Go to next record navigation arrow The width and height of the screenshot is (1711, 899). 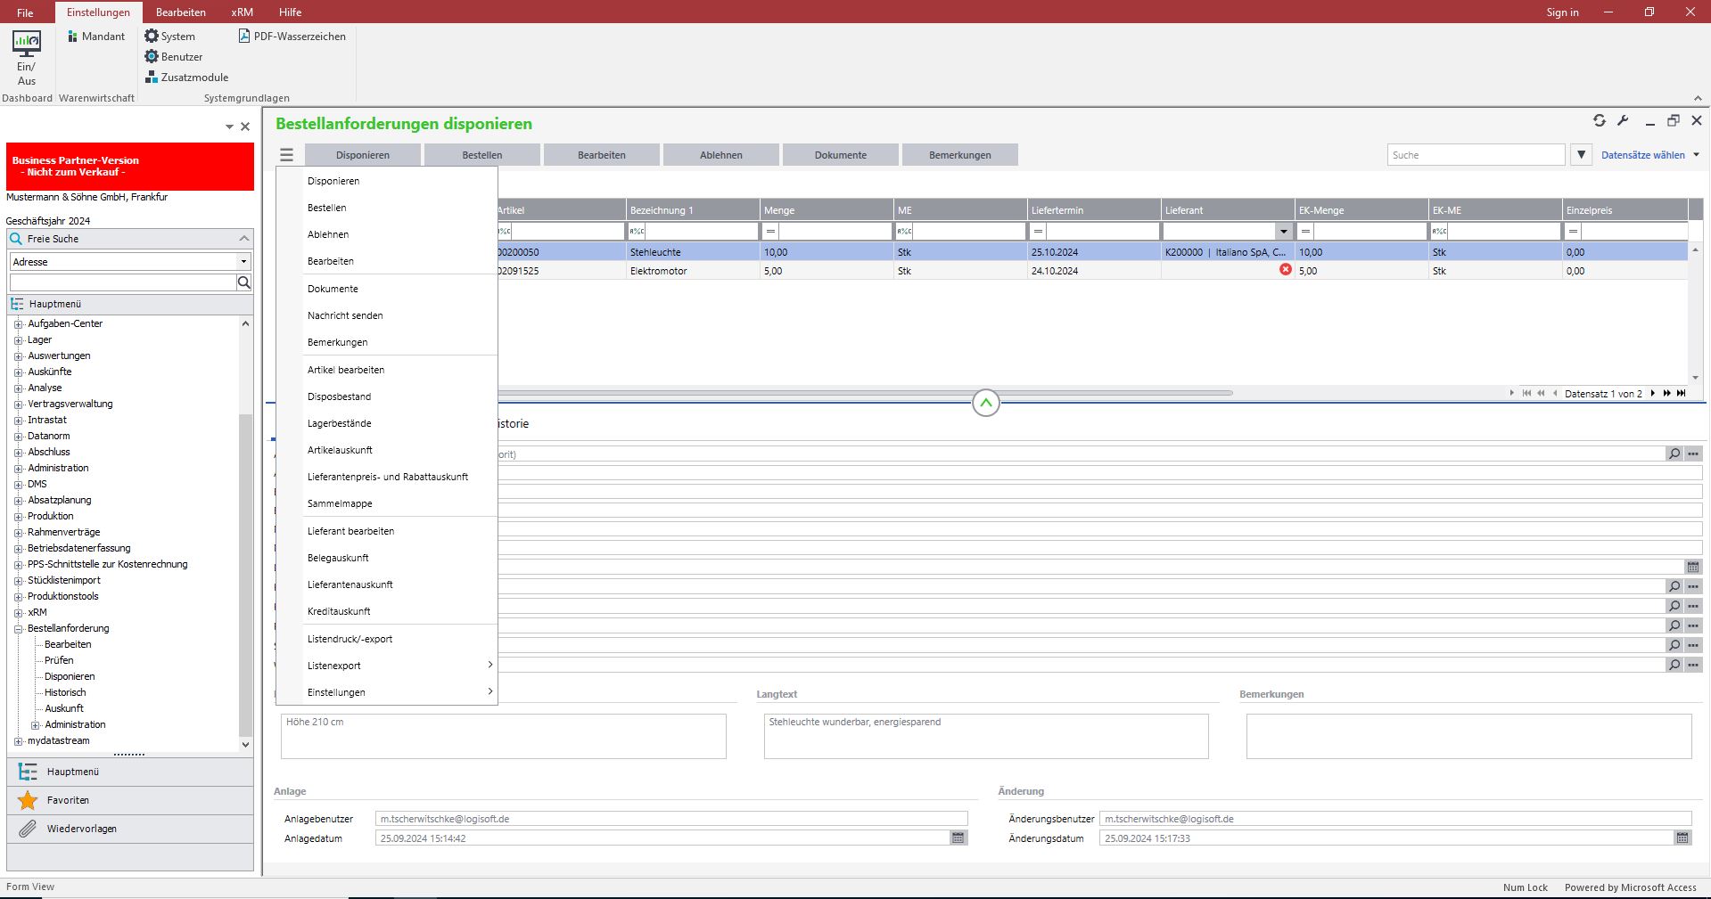point(1653,393)
